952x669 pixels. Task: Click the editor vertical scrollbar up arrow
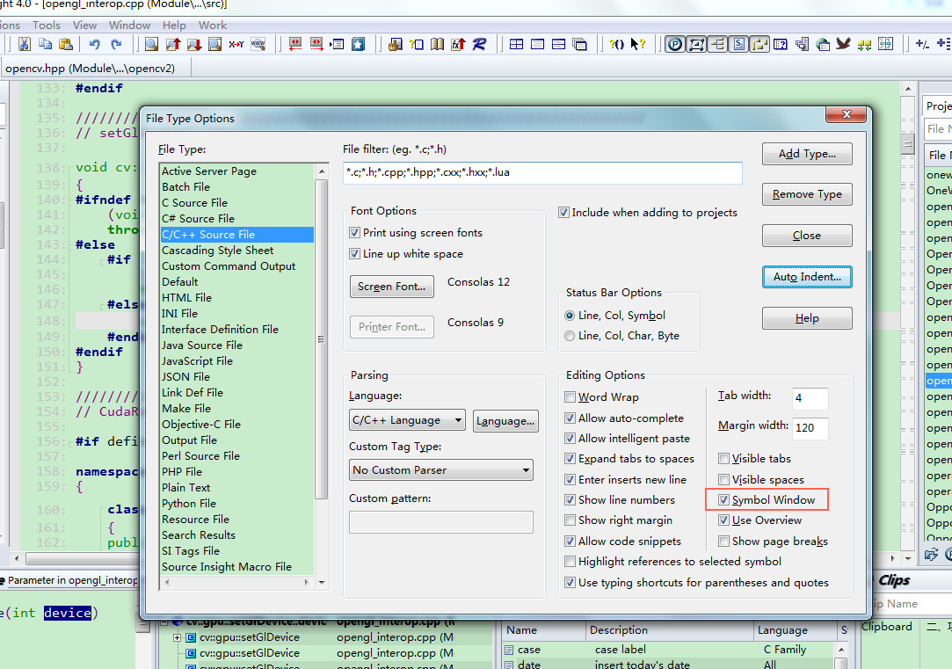point(908,89)
